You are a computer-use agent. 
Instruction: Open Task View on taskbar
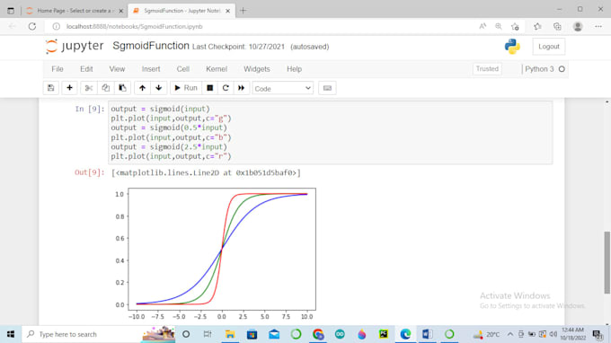coord(208,334)
